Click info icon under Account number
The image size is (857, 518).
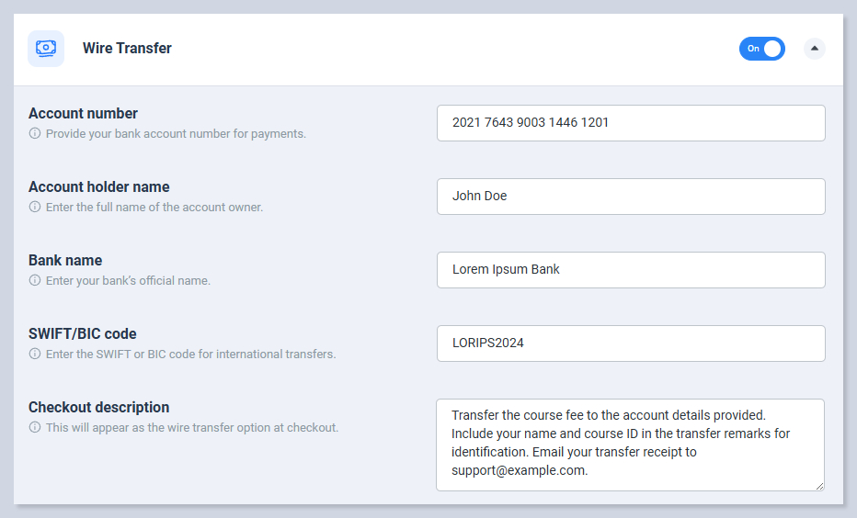35,134
